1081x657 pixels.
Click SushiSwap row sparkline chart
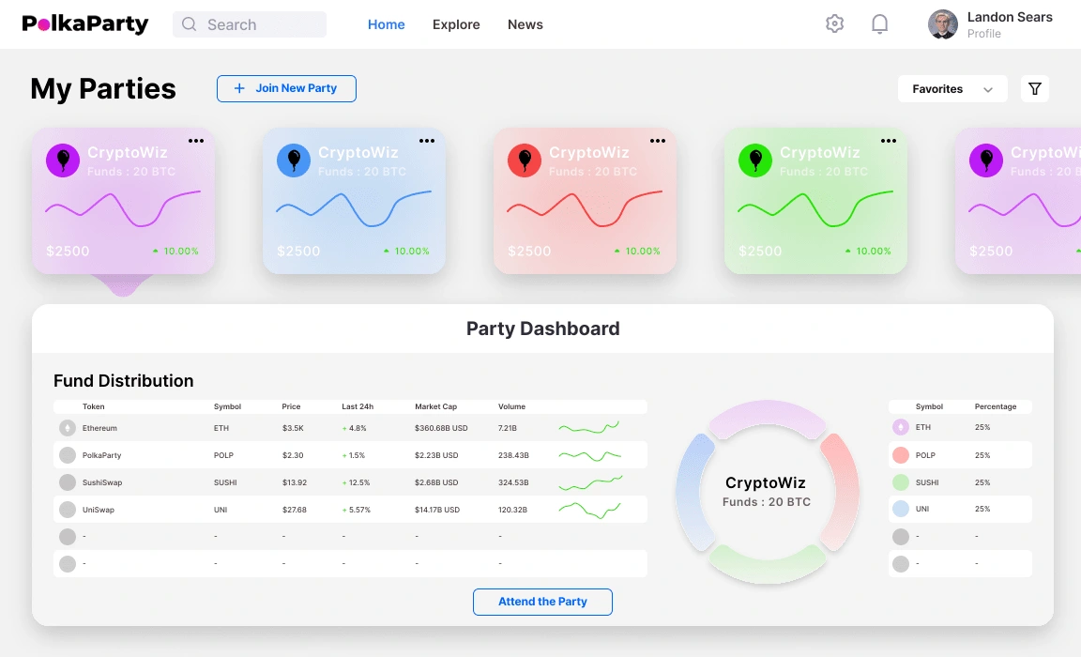pos(591,482)
